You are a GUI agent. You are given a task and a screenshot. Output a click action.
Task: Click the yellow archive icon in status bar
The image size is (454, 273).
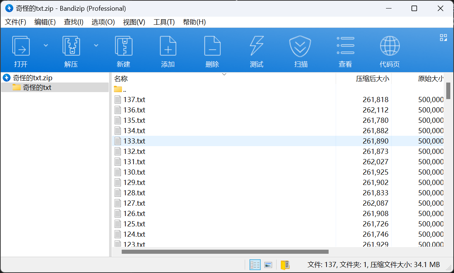coord(285,265)
